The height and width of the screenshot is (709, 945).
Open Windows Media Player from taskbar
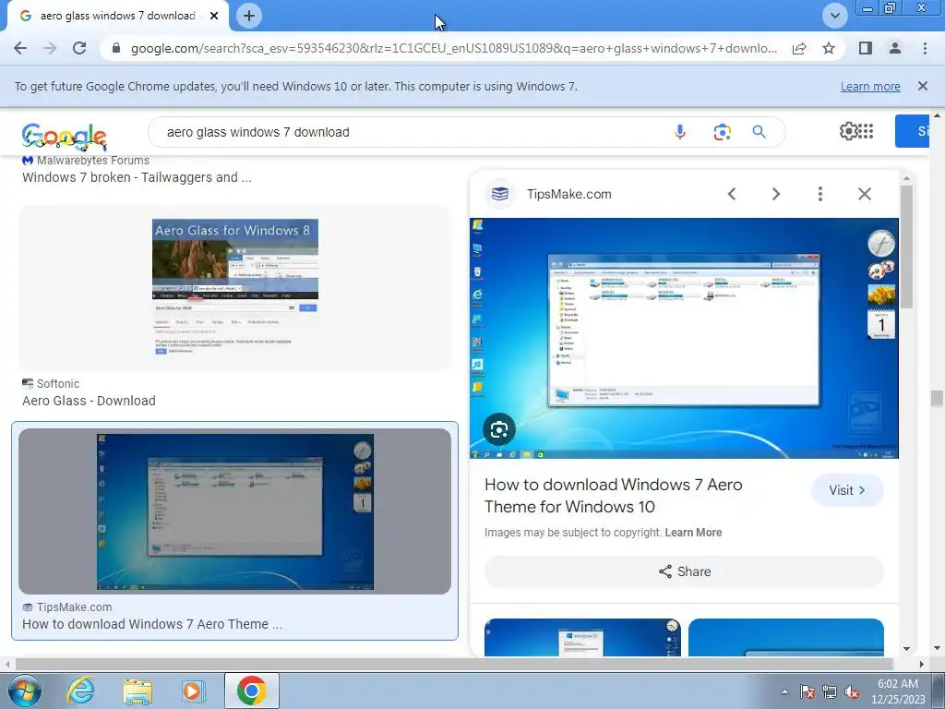coord(194,691)
